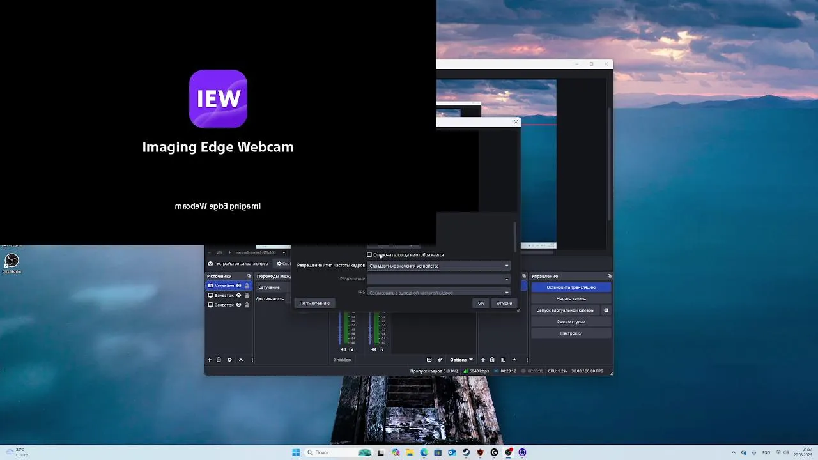818x460 pixels.
Task: Open File Explorer from the taskbar
Action: click(410, 452)
